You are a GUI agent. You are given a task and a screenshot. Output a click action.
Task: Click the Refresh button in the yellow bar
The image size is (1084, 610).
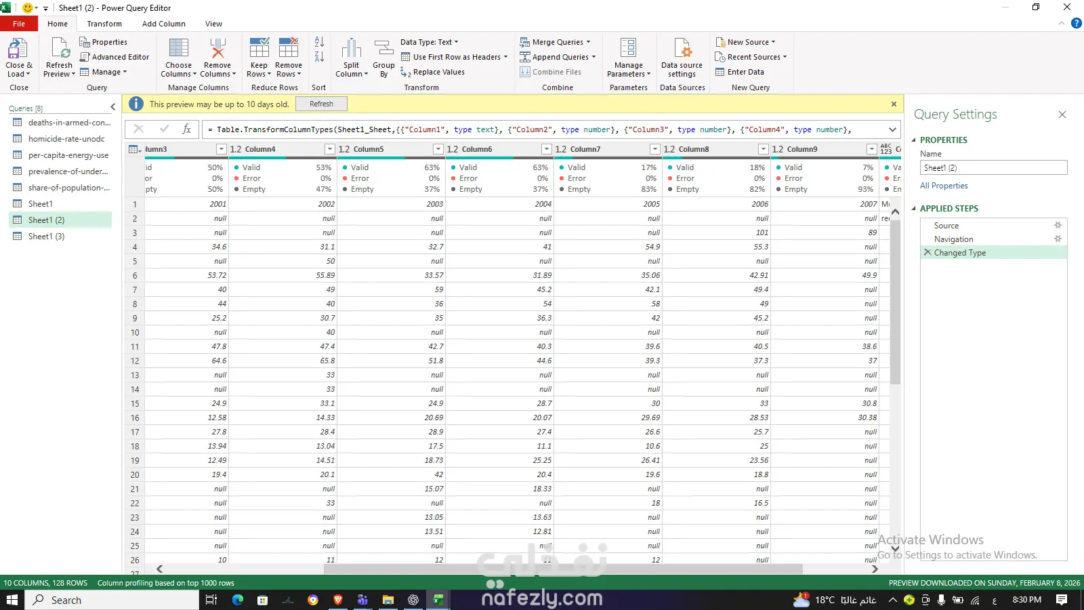(321, 104)
